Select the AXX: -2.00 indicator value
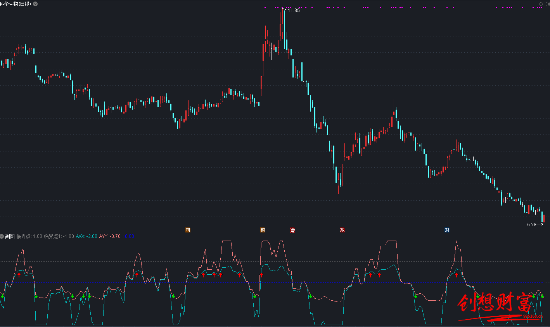 coord(86,236)
